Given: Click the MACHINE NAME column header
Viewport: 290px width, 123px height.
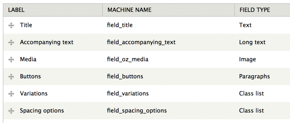Looking at the screenshot, I should pos(129,10).
